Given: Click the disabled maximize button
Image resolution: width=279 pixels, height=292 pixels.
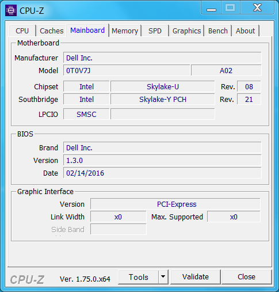Looking at the screenshot, I should pos(230,8).
